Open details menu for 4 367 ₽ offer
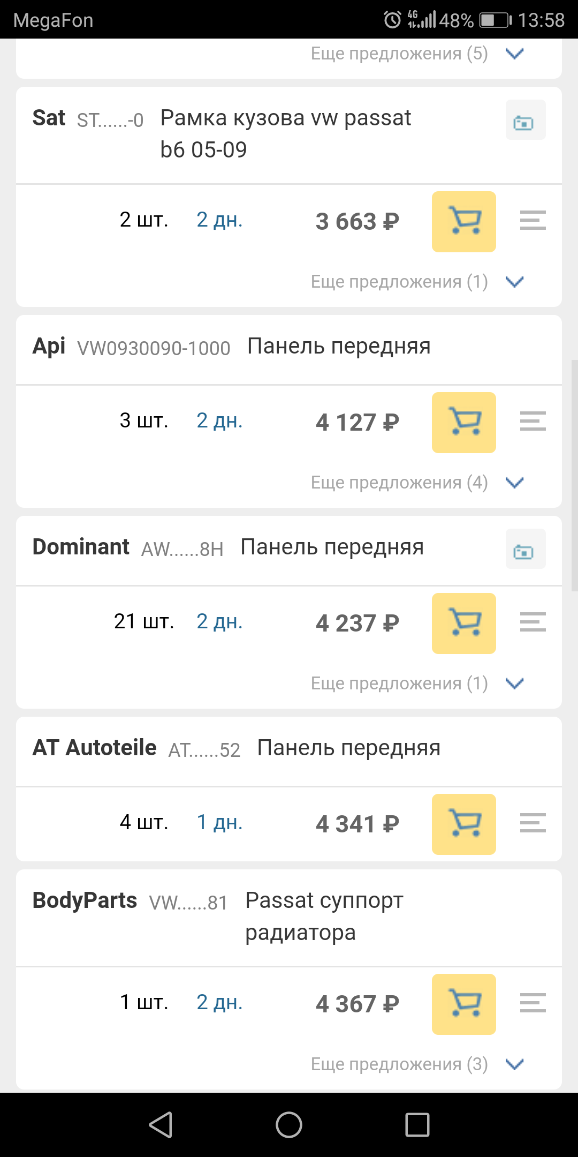The width and height of the screenshot is (578, 1157). (x=533, y=1003)
